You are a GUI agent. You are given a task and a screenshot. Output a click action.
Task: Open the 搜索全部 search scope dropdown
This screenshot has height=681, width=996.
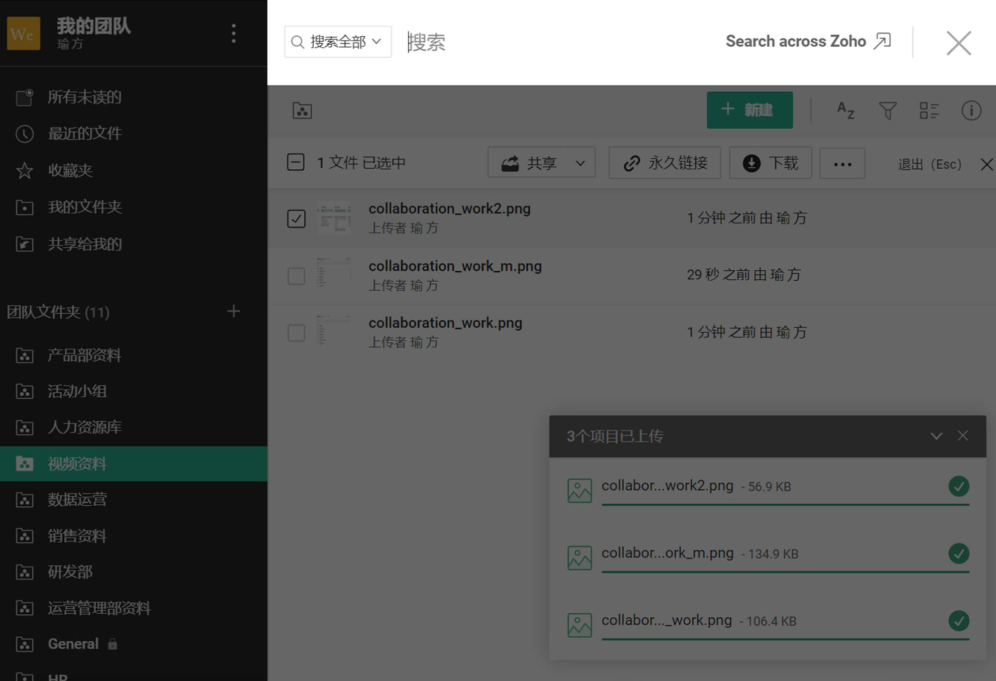tap(338, 42)
